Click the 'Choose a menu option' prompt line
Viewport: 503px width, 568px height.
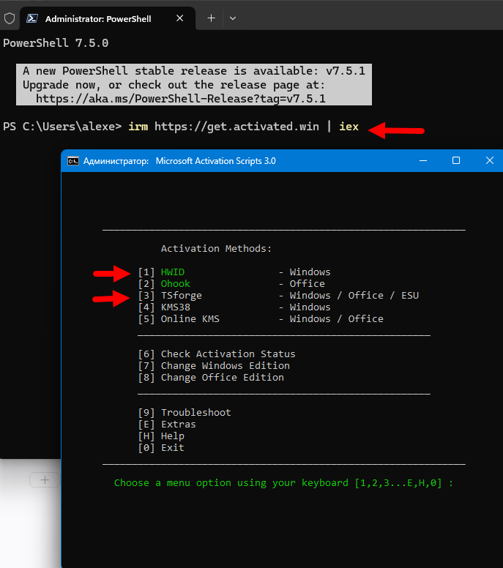click(x=283, y=483)
